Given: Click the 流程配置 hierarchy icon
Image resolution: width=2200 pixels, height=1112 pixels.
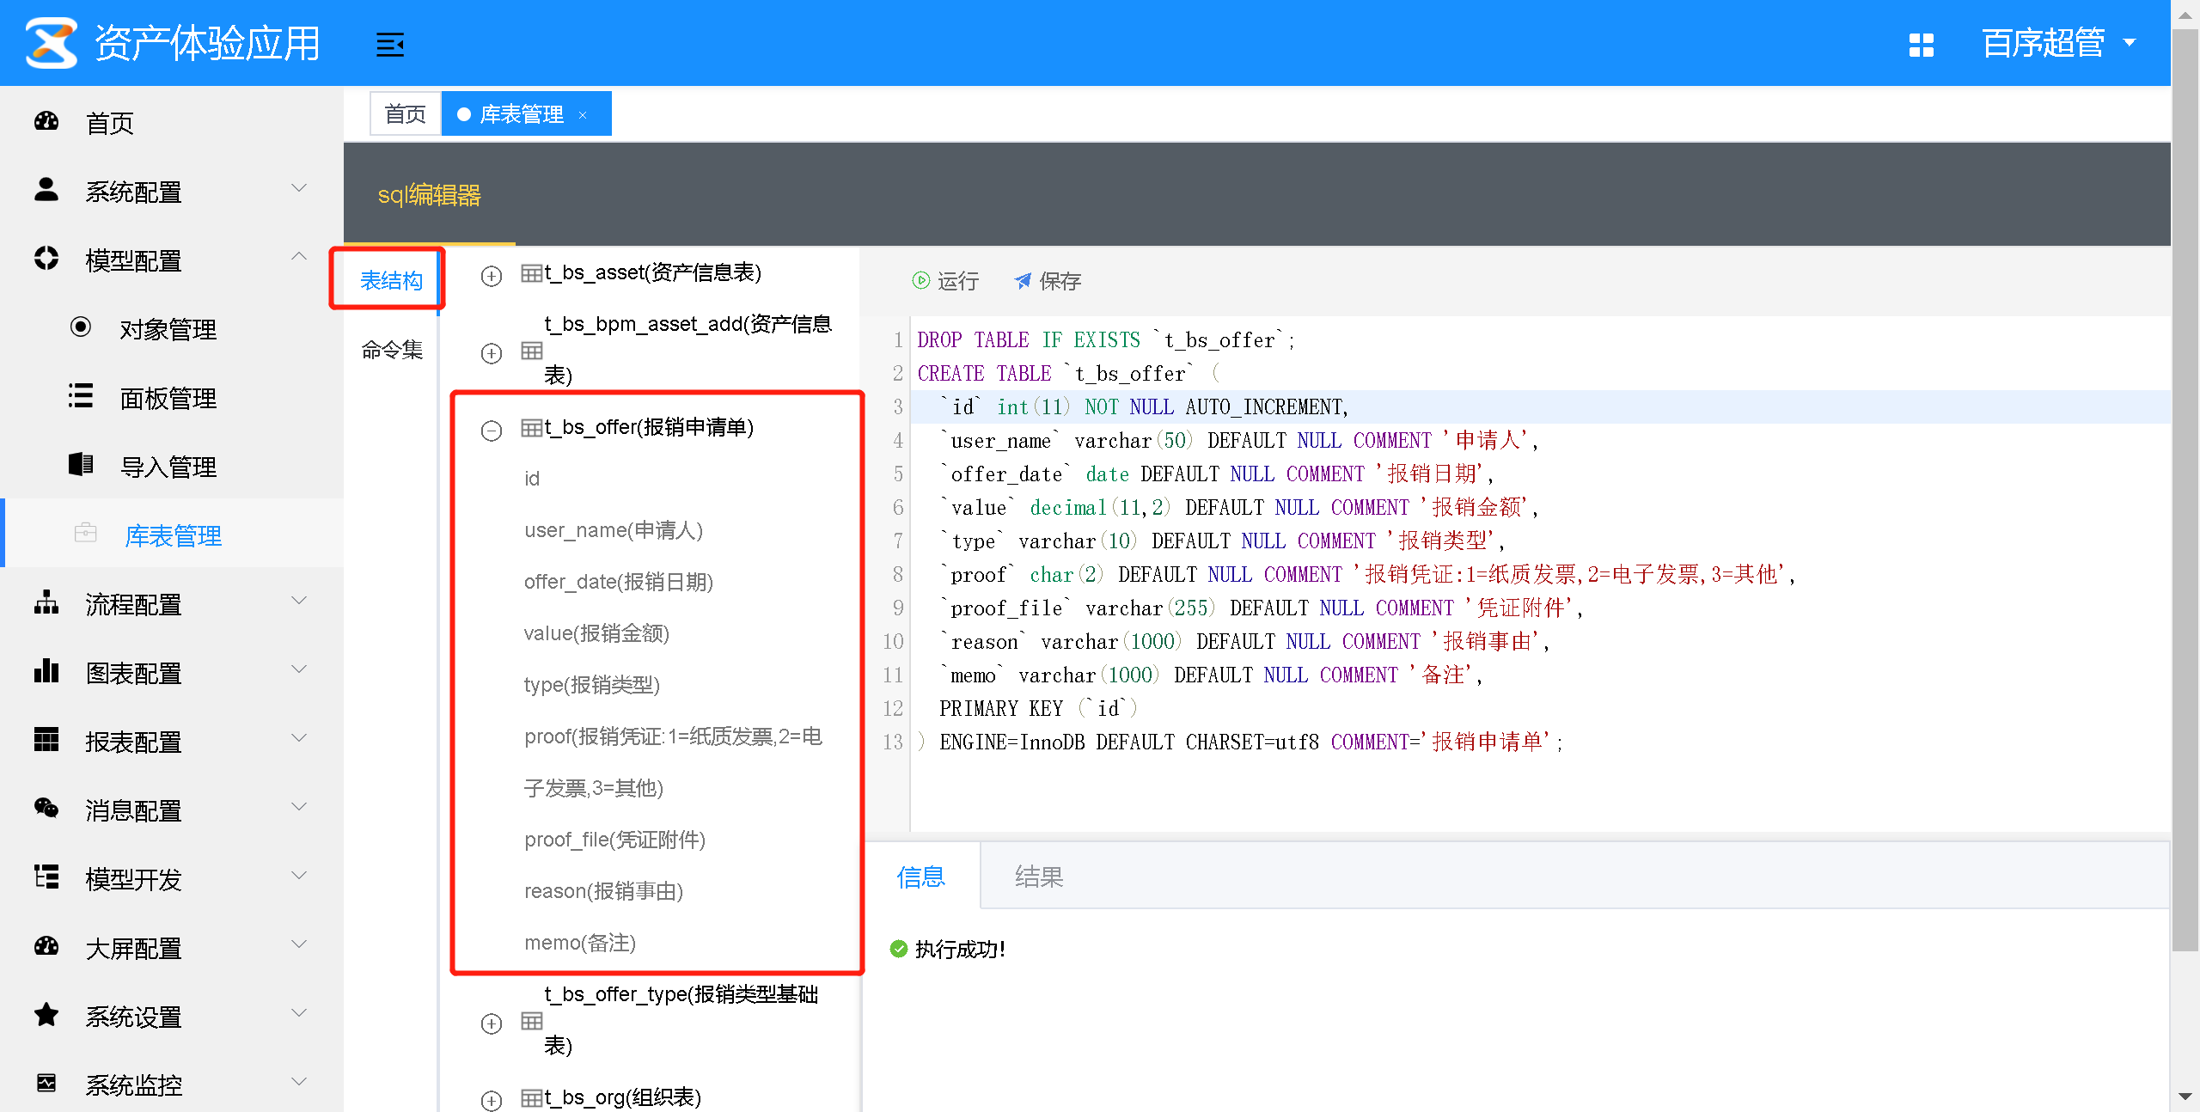Looking at the screenshot, I should click(46, 602).
